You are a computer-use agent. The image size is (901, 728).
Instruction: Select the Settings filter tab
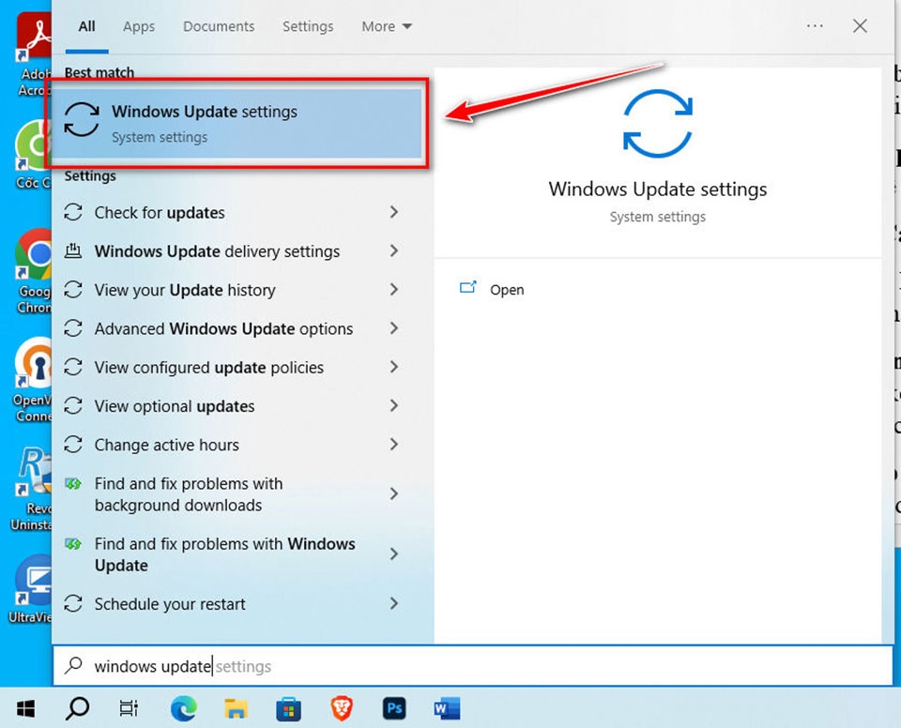click(x=308, y=26)
